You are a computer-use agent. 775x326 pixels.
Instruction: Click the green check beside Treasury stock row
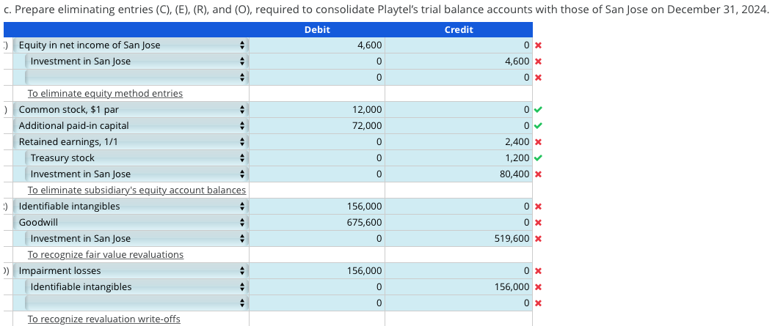click(x=538, y=158)
